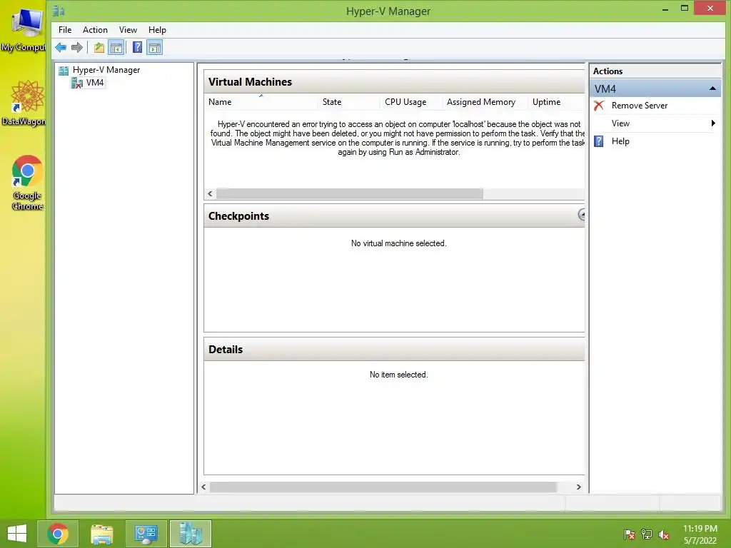Close the Hyper-V Manager window

710,9
